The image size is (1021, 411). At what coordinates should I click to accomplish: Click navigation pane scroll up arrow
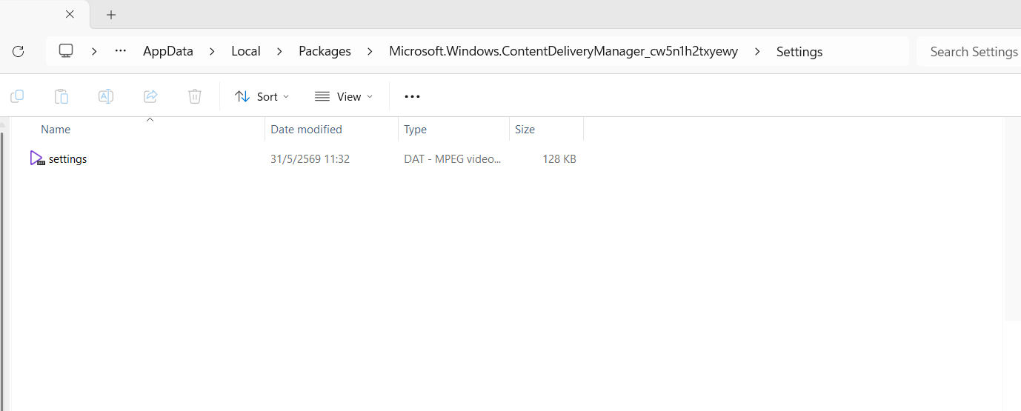[2, 124]
